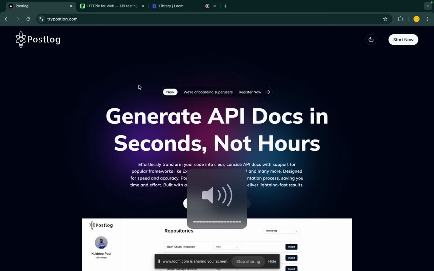Viewport: 434px width, 271px height.
Task: Click the Hide link on sharing bar
Action: 272,261
